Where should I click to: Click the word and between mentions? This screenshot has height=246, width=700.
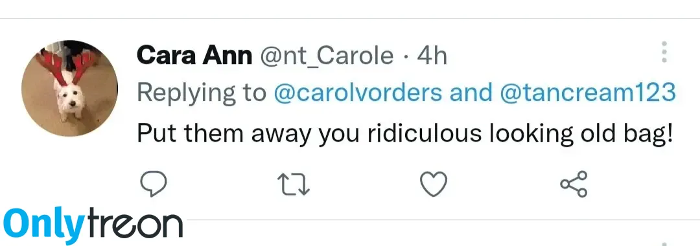click(471, 93)
